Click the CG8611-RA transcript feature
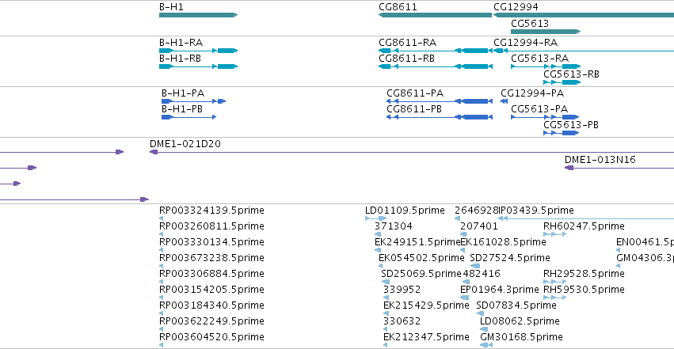Viewport: 674px width, 349px height. pyautogui.click(x=436, y=51)
